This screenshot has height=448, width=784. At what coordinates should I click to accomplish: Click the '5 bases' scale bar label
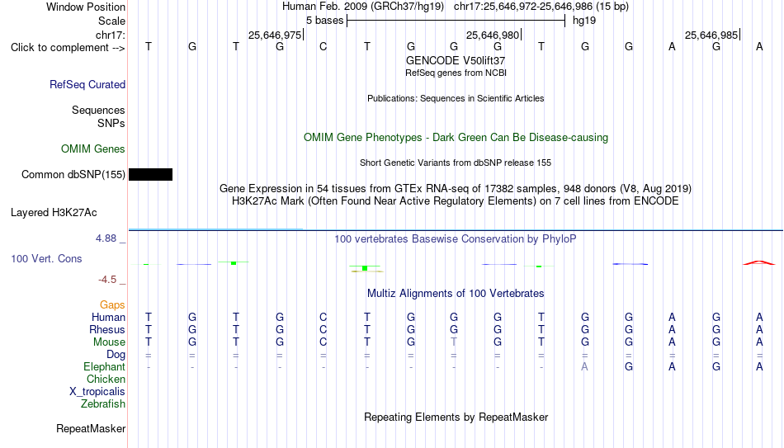[x=325, y=21]
